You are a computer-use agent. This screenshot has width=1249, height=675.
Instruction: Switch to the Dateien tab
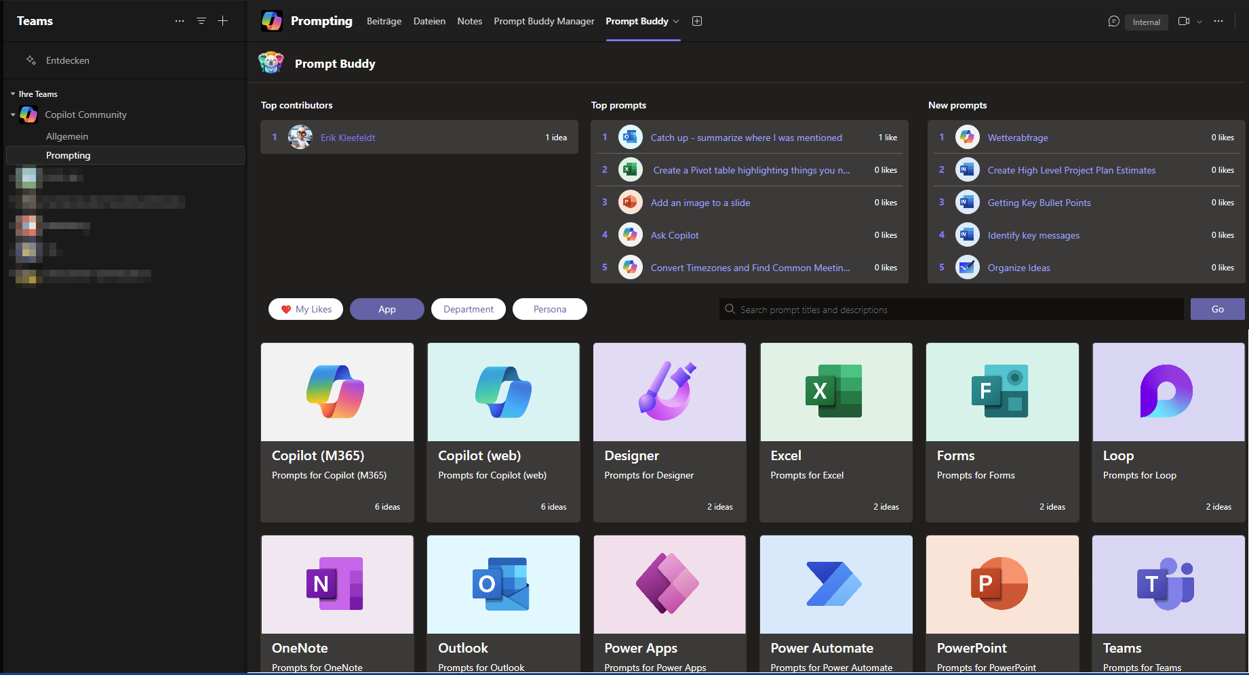click(x=429, y=21)
